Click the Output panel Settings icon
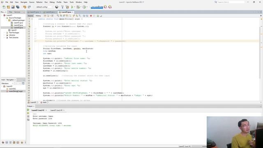Screen dimensions: 263x148 pos(28,120)
